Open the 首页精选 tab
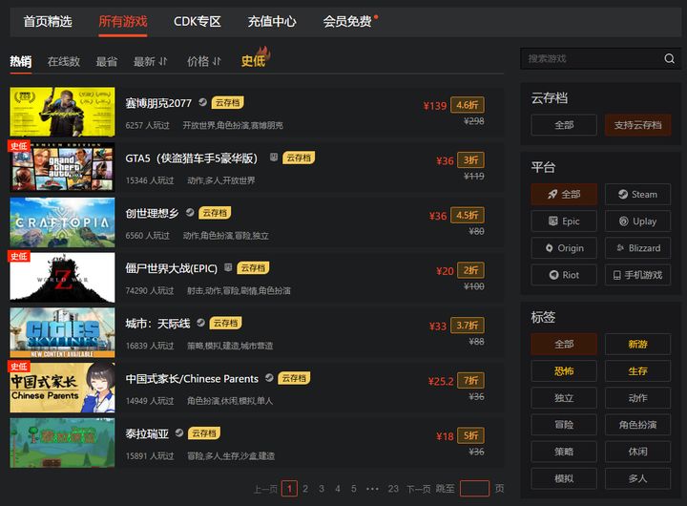 pyautogui.click(x=48, y=21)
